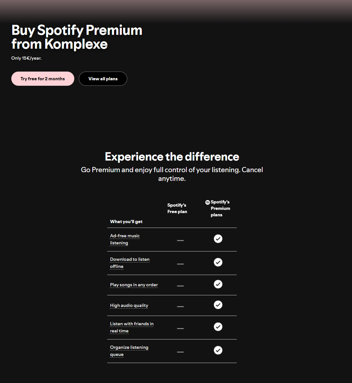This screenshot has height=383, width=352.
Task: Click the checkmark icon for High audio quality
Action: coord(218,305)
